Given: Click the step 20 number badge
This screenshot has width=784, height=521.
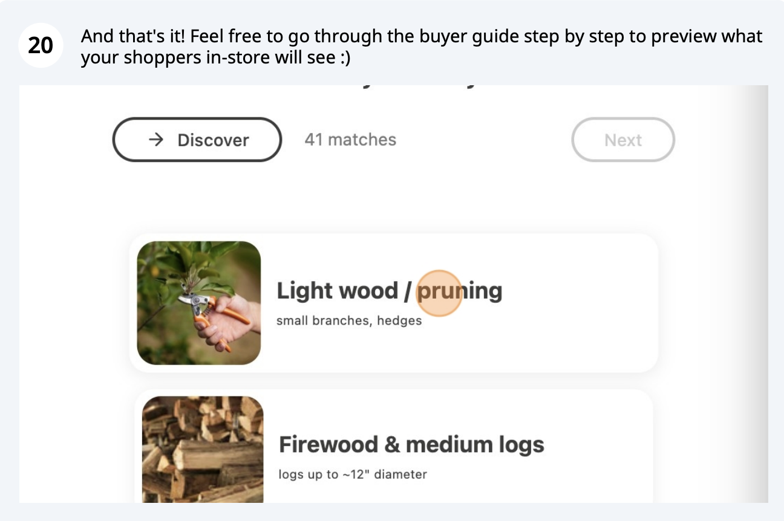Looking at the screenshot, I should tap(41, 45).
